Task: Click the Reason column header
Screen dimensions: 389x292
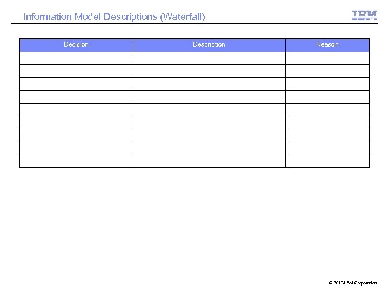Action: click(x=327, y=45)
